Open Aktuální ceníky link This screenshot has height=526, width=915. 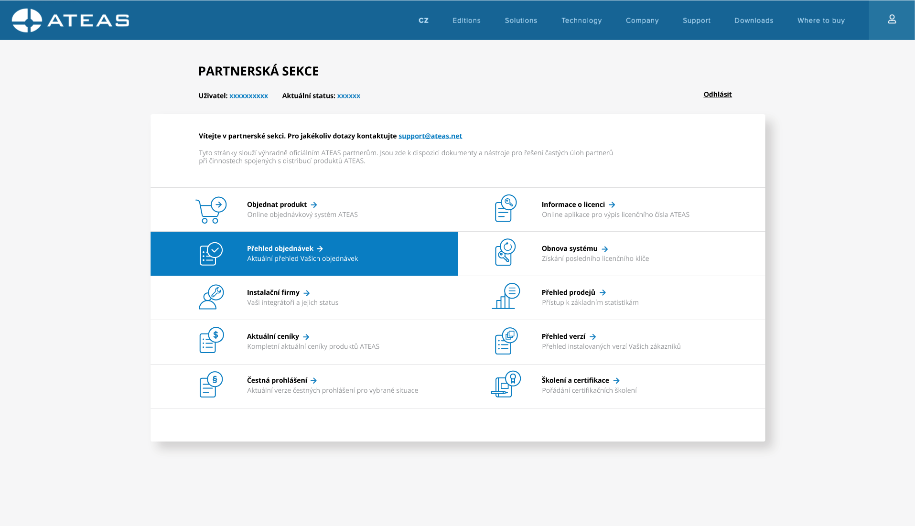tap(273, 336)
